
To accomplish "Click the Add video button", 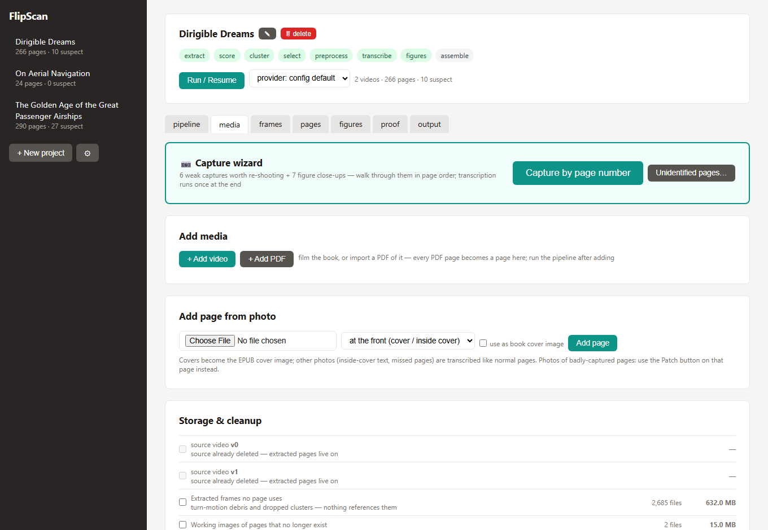I will [x=207, y=259].
